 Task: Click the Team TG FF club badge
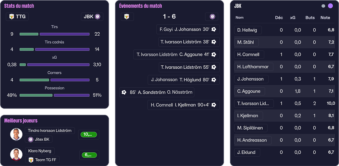click(31, 160)
